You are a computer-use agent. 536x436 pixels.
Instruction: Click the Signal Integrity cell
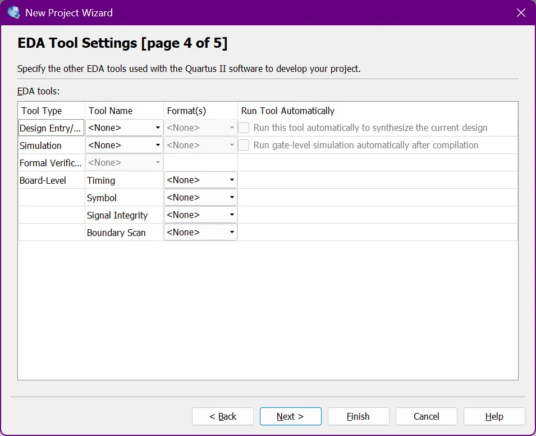124,215
